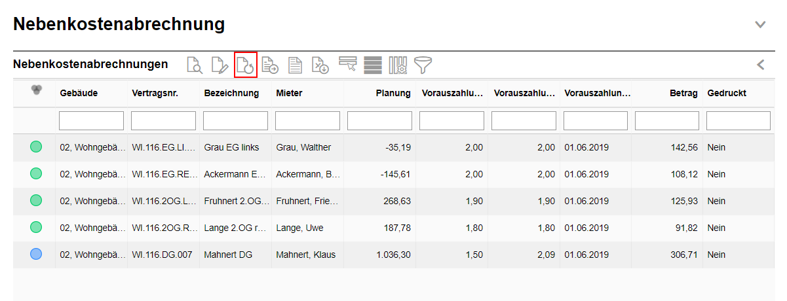This screenshot has height=301, width=787.
Task: Collapse the Nebenkostenabrechnung section chevron
Action: pyautogui.click(x=760, y=25)
